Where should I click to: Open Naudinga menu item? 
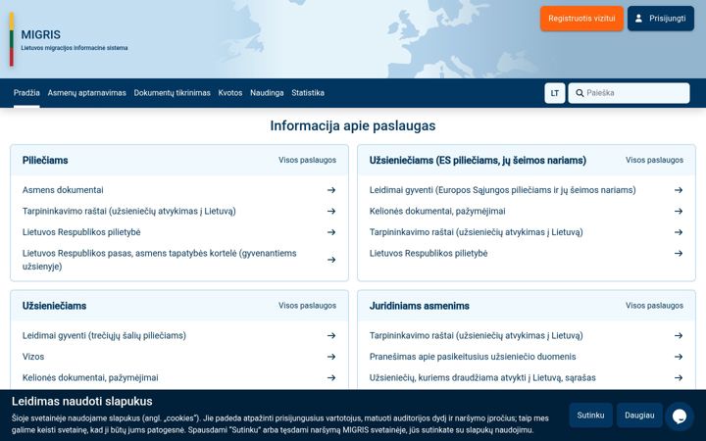[x=267, y=93]
